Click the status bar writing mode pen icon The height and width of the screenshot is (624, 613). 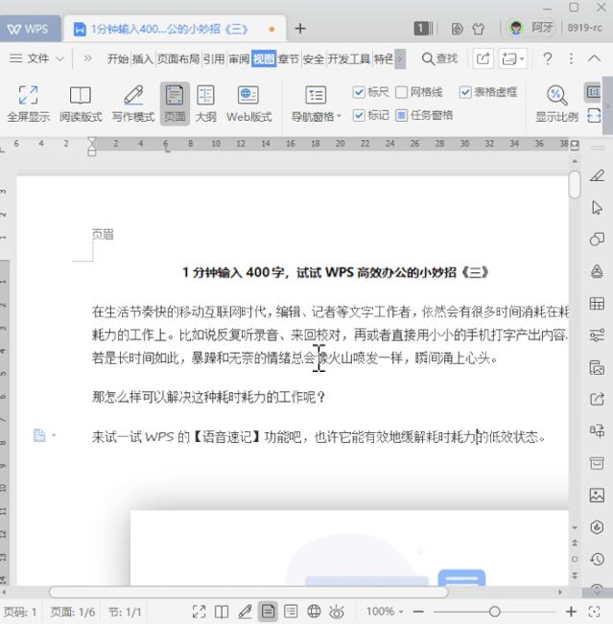[x=245, y=612]
